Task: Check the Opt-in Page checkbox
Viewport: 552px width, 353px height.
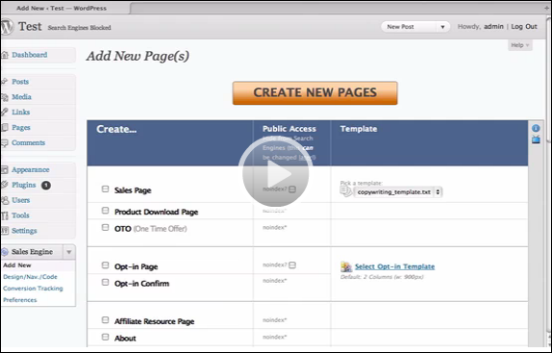Action: 105,265
